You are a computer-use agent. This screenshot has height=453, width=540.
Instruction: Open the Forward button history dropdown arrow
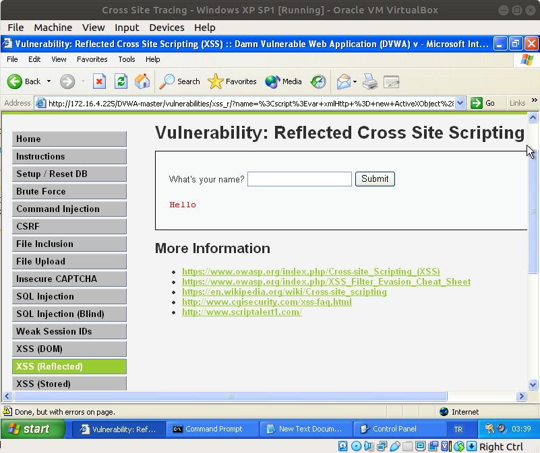click(x=83, y=81)
